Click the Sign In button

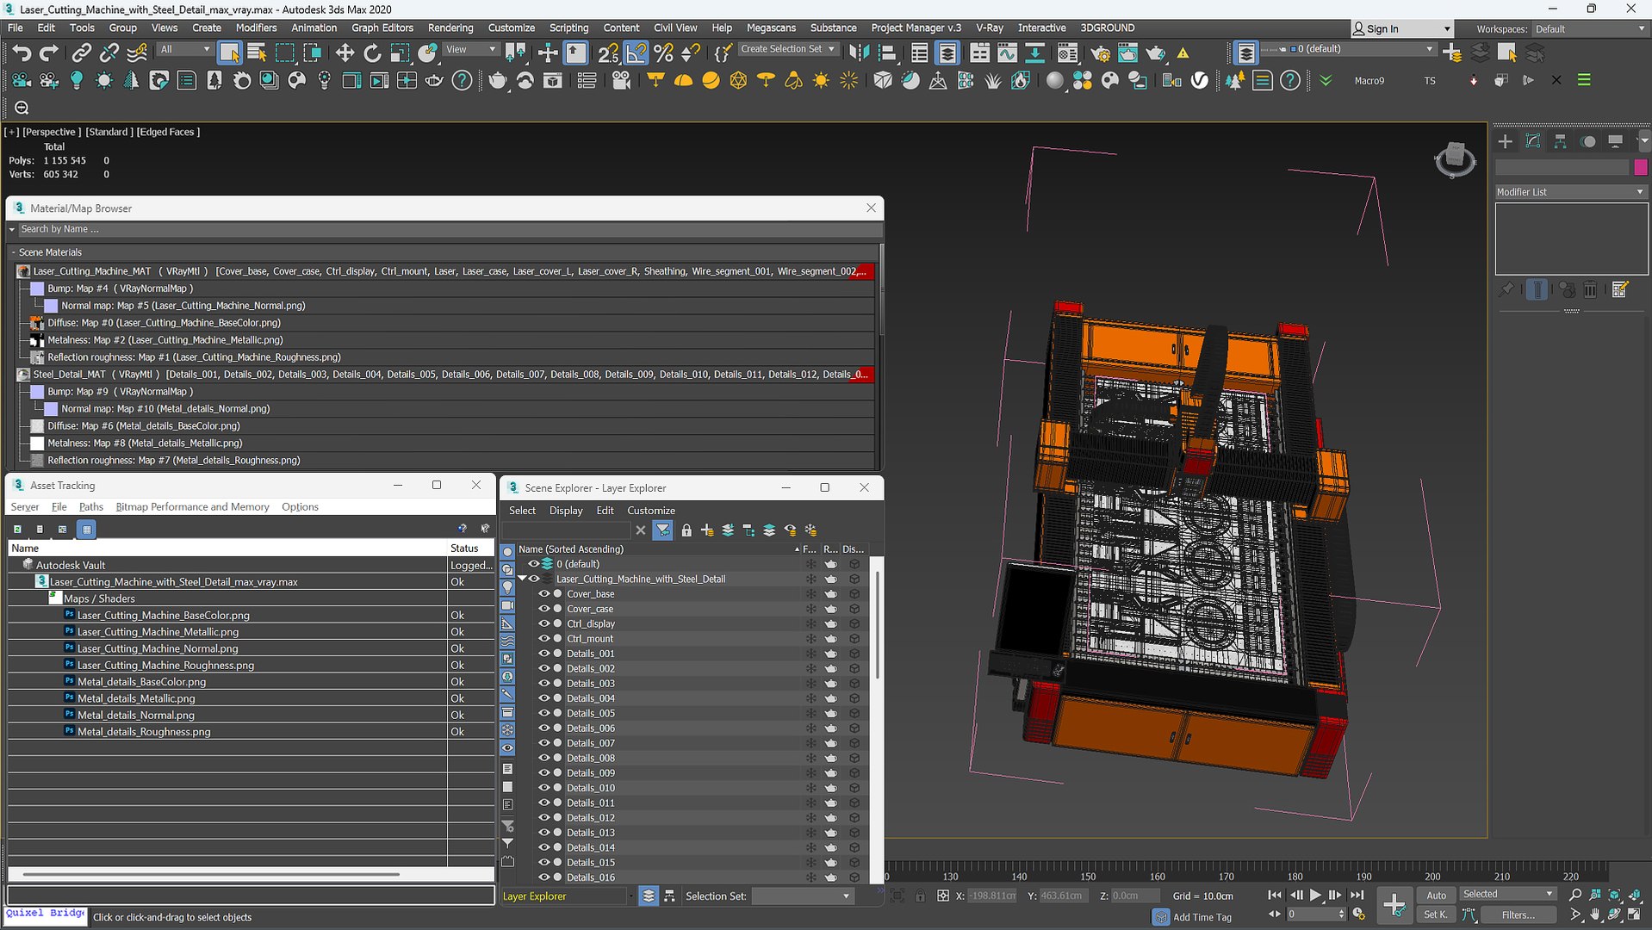[1382, 28]
